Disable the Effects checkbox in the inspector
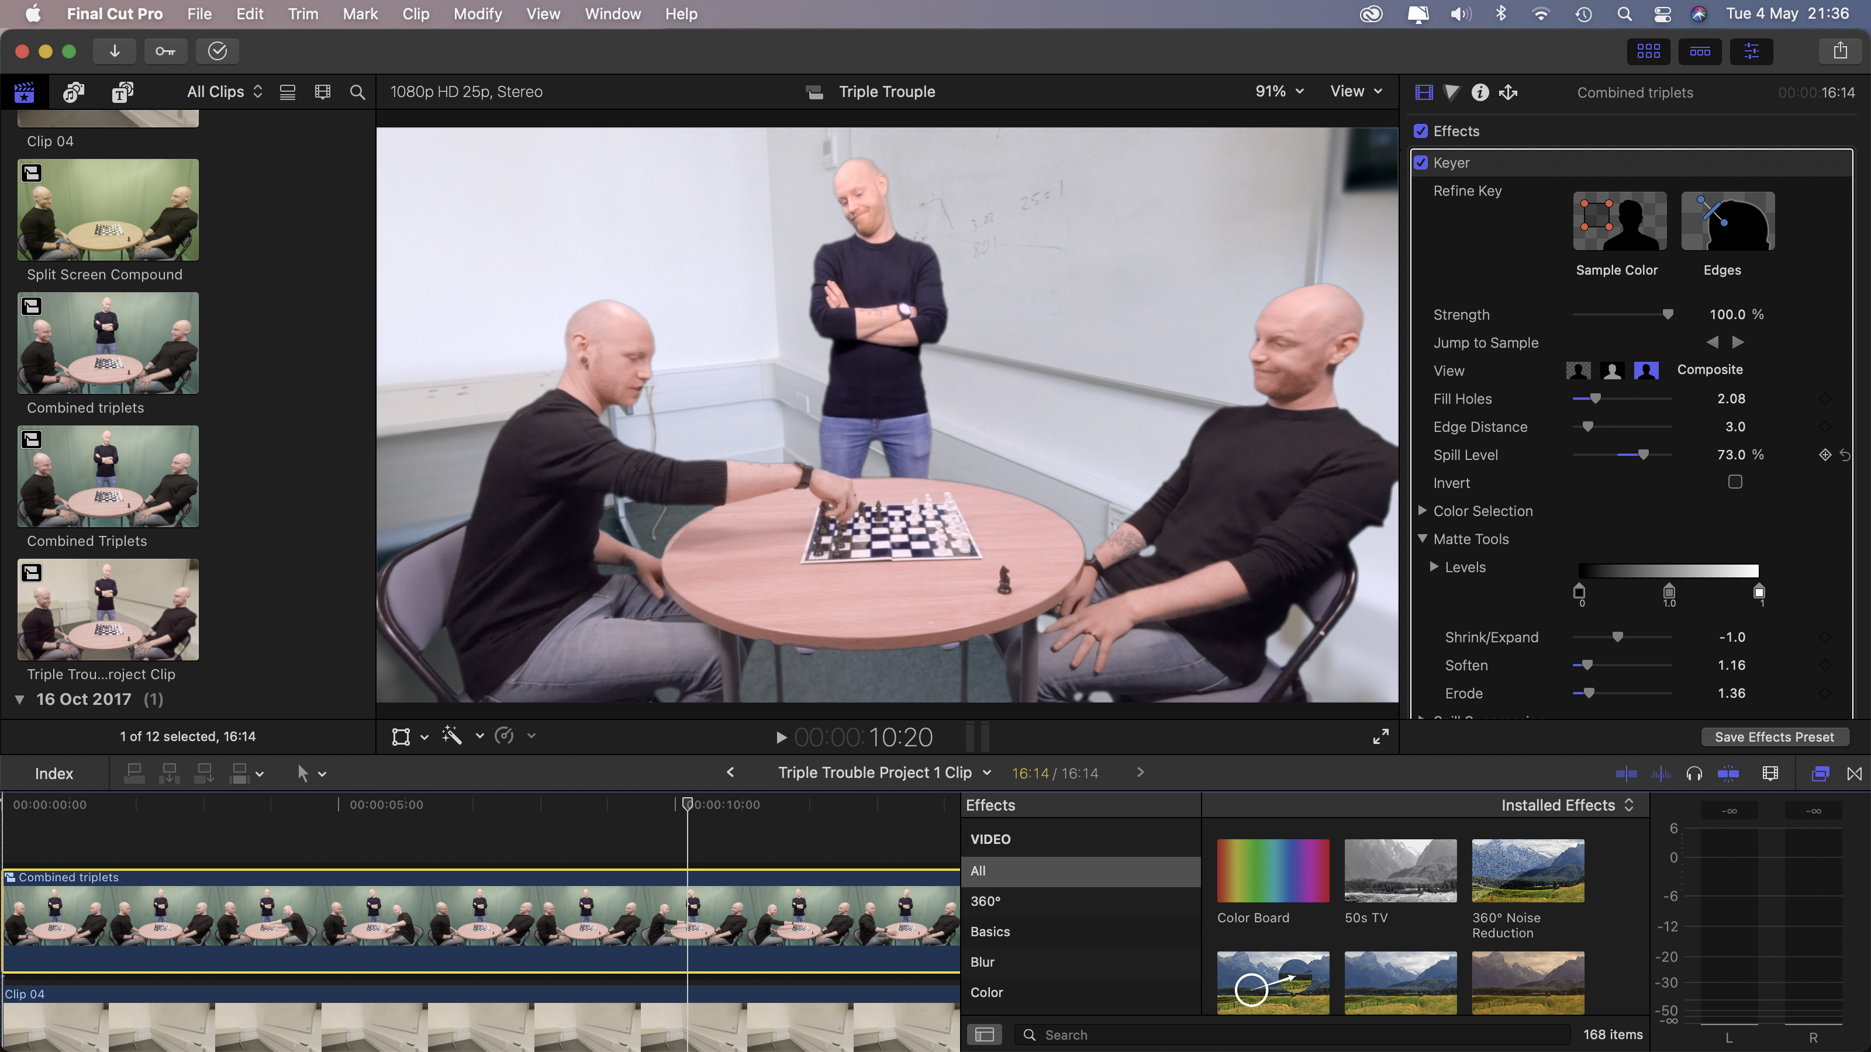The height and width of the screenshot is (1052, 1871). pos(1421,131)
